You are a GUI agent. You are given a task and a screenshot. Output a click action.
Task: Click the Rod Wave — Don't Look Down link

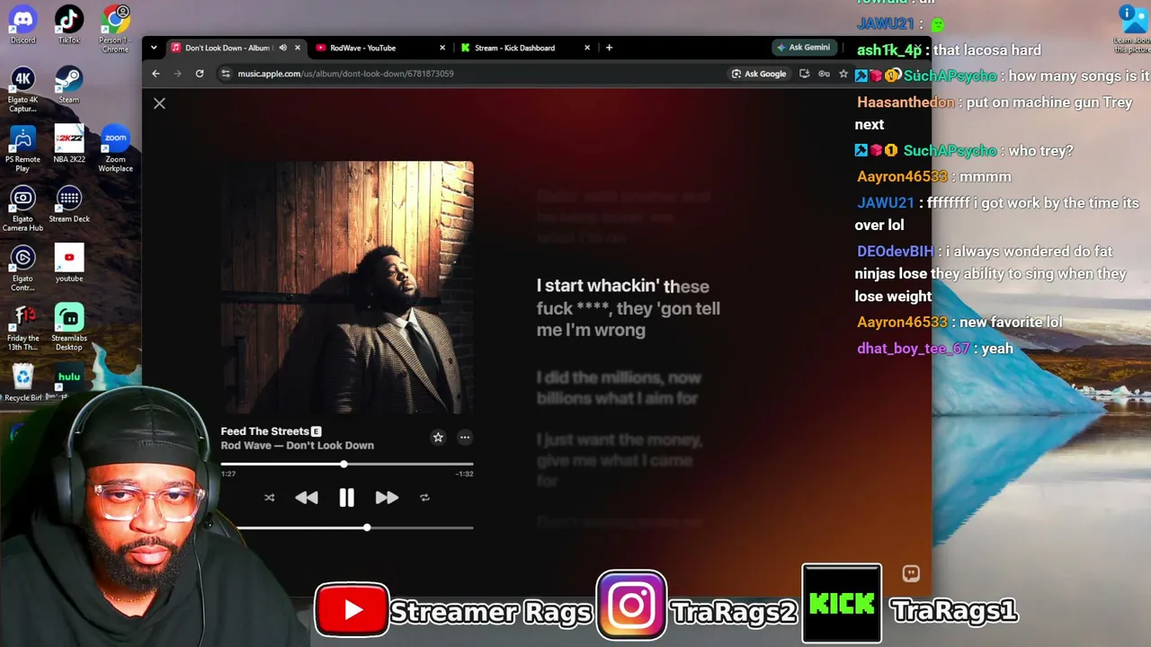[298, 446]
